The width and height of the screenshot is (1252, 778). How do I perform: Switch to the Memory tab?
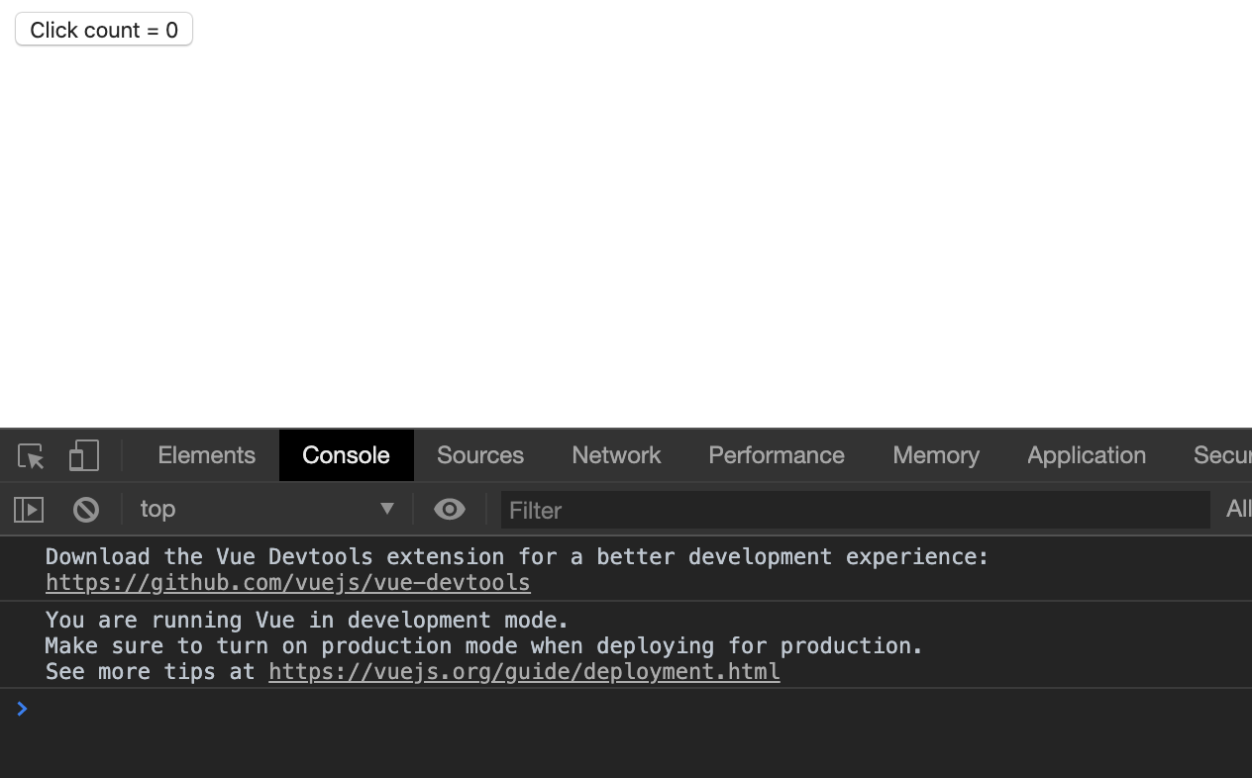[x=936, y=455]
